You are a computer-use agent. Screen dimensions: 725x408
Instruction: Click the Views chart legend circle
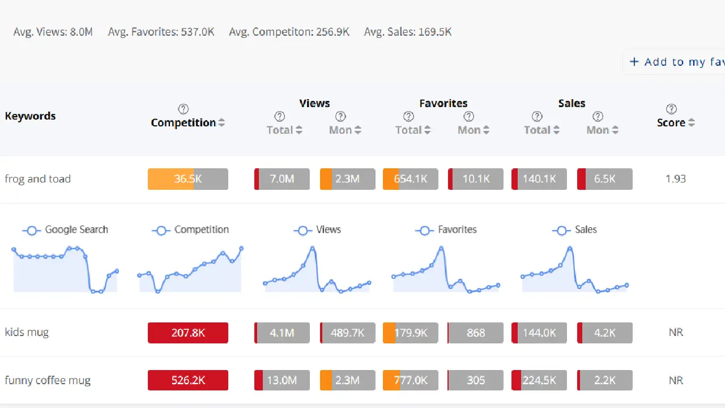(302, 230)
